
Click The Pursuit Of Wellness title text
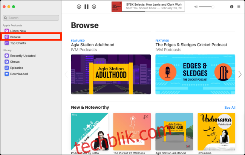[129, 153]
